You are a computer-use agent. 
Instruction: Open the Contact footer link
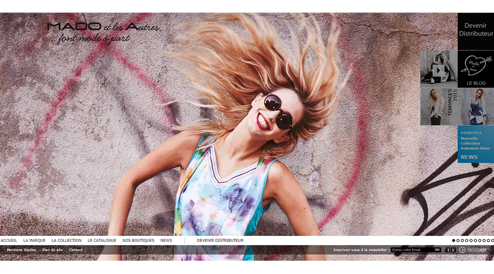[x=76, y=250]
